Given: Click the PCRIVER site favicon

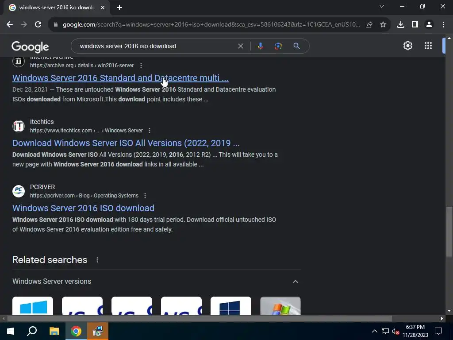Looking at the screenshot, I should [19, 191].
